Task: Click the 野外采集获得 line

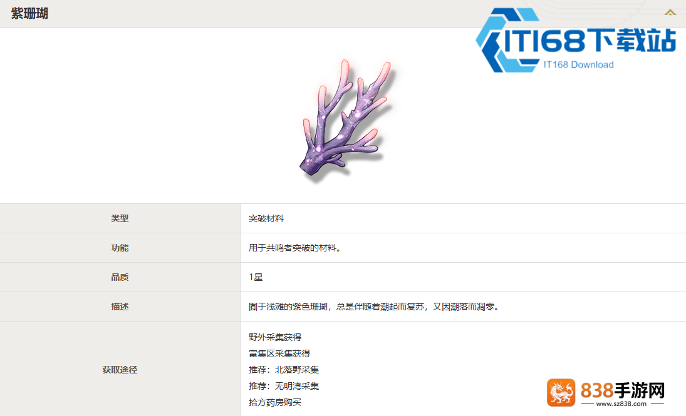Action: coord(275,337)
